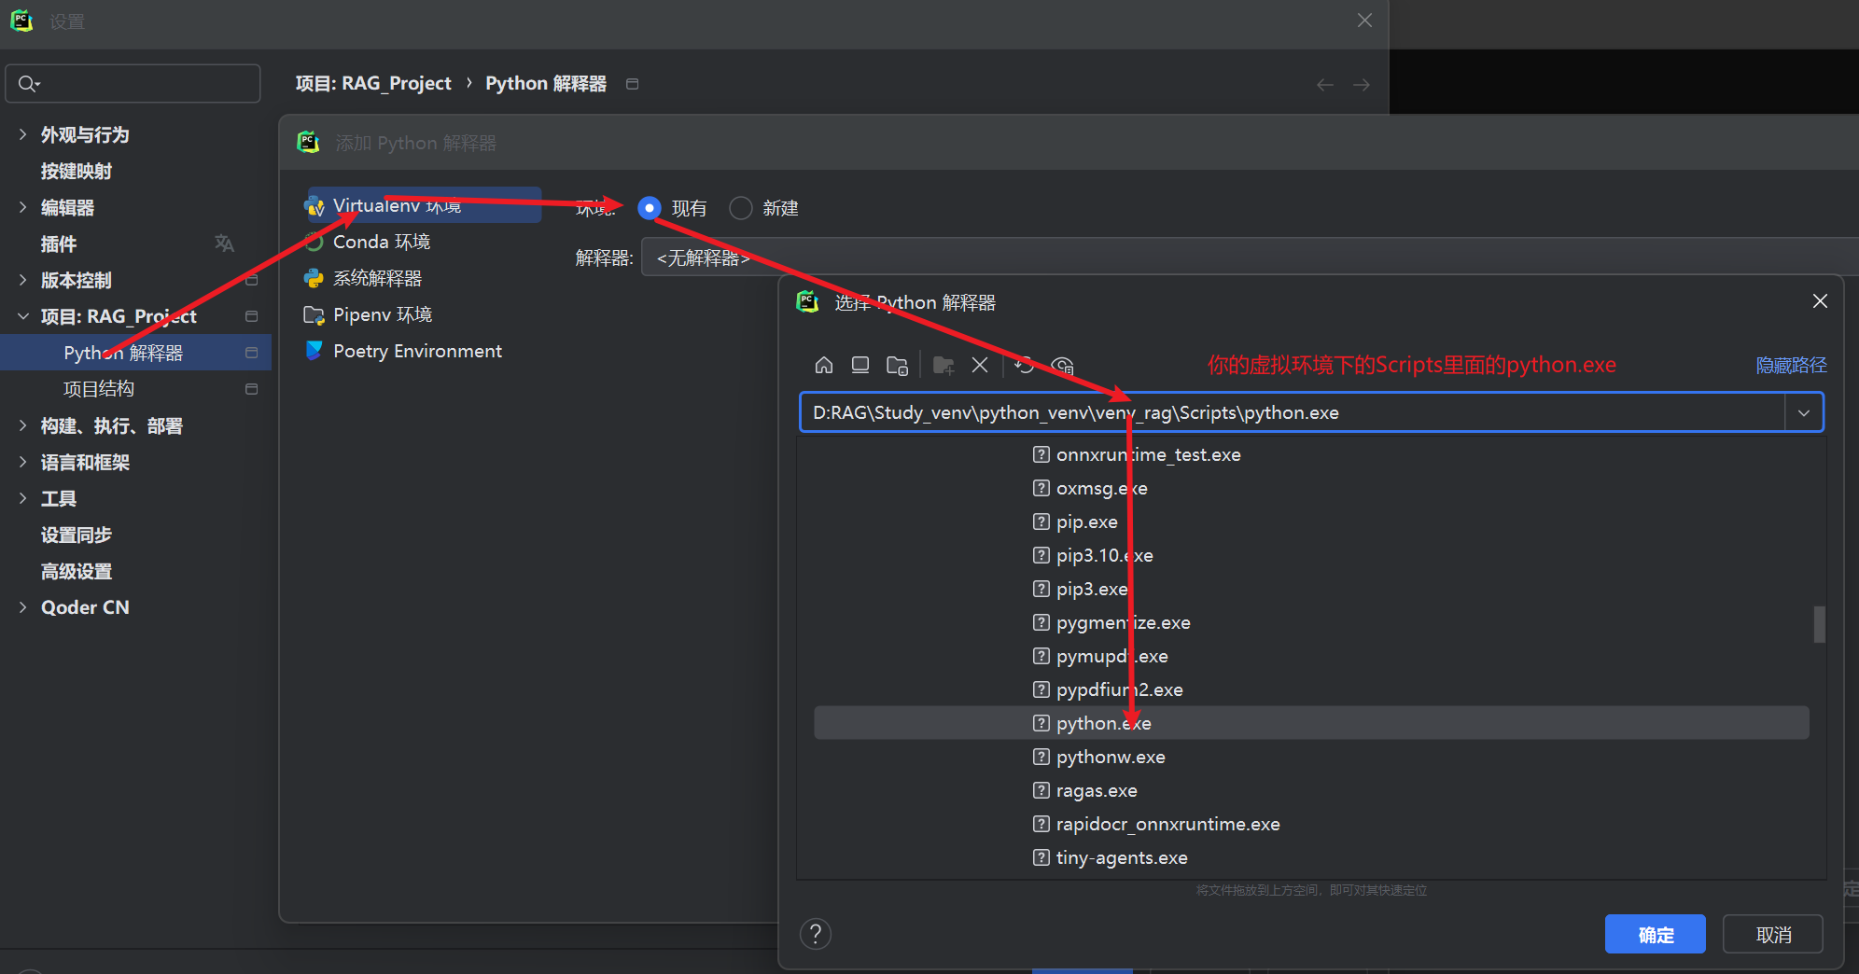Expand the 语言和框架 settings section

[x=22, y=462]
